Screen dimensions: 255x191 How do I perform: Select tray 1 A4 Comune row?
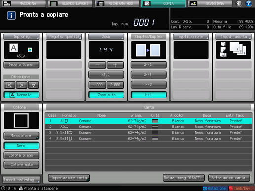(x=148, y=121)
